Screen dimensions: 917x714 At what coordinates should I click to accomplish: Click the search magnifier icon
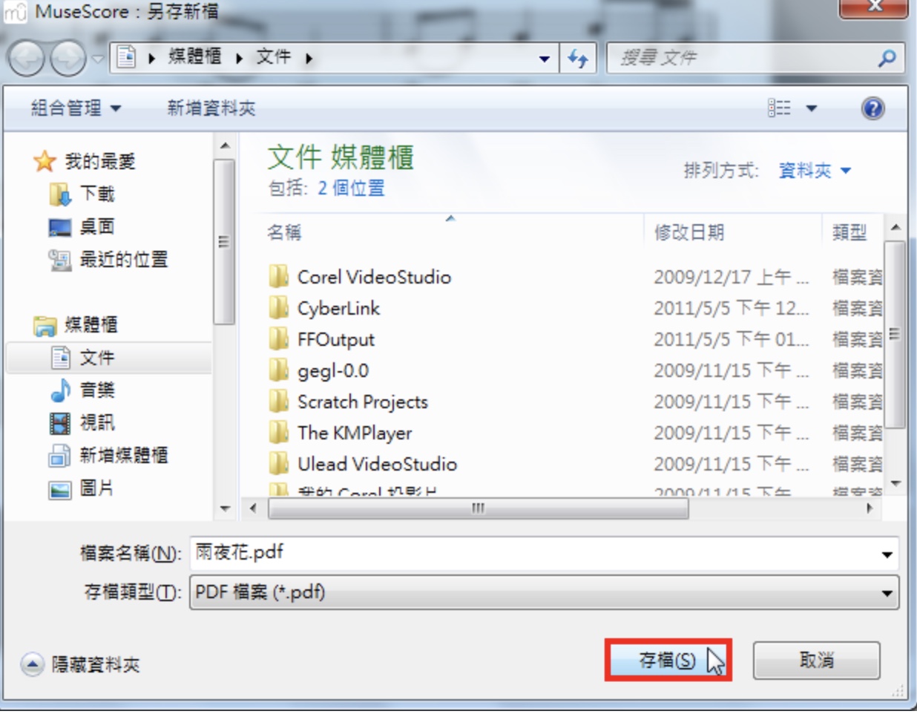[x=887, y=58]
